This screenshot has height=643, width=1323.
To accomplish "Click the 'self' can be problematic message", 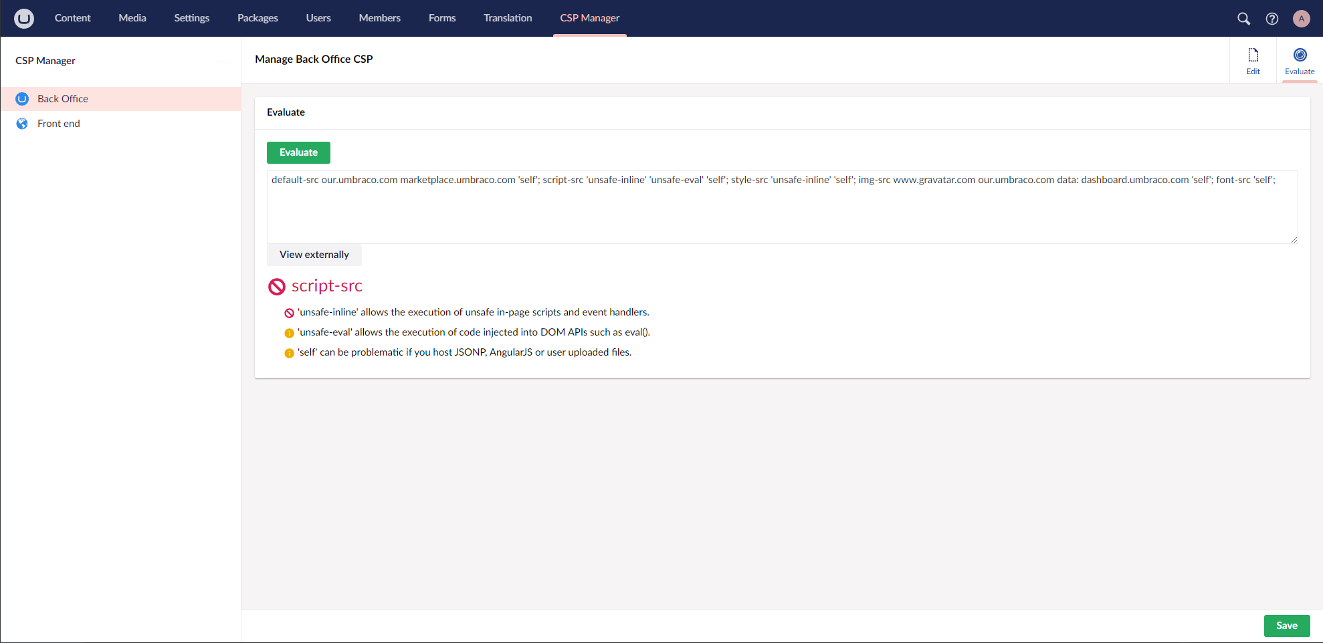I will (x=465, y=352).
